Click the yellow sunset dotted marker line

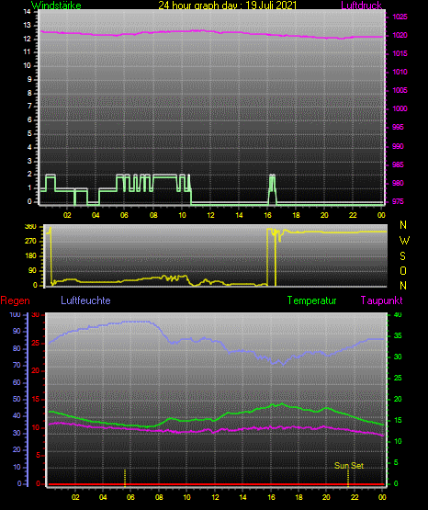click(348, 478)
